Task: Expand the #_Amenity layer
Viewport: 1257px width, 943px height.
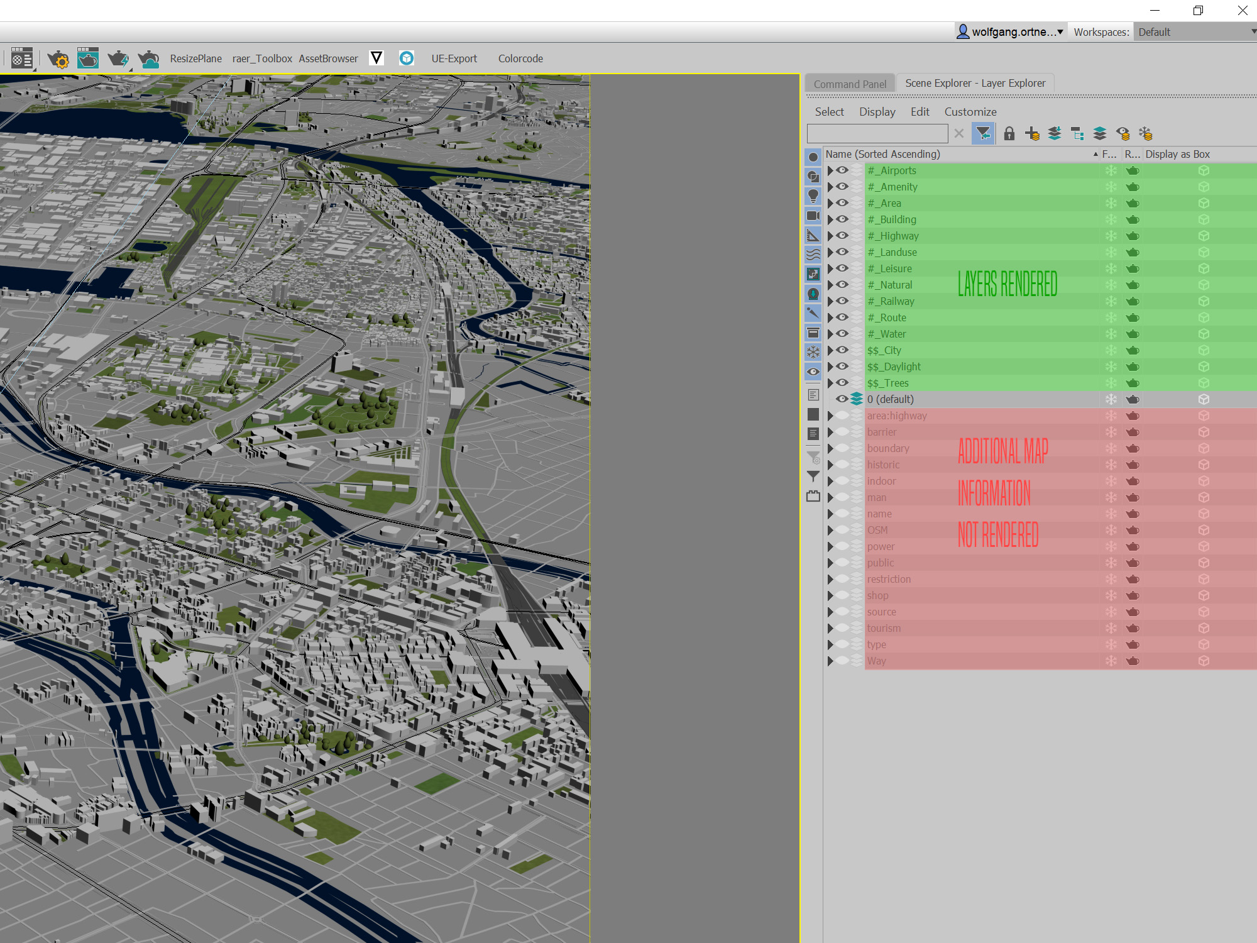Action: 830,187
